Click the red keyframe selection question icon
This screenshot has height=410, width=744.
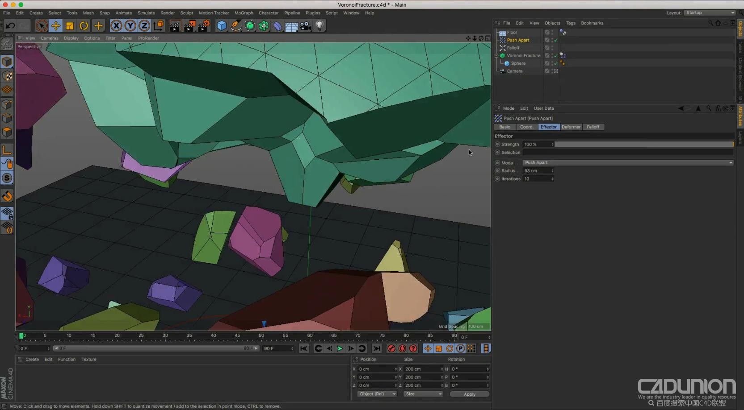tap(413, 348)
